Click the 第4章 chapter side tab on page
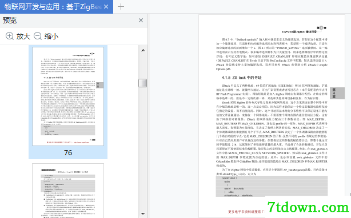351x218 pixels. point(337,93)
